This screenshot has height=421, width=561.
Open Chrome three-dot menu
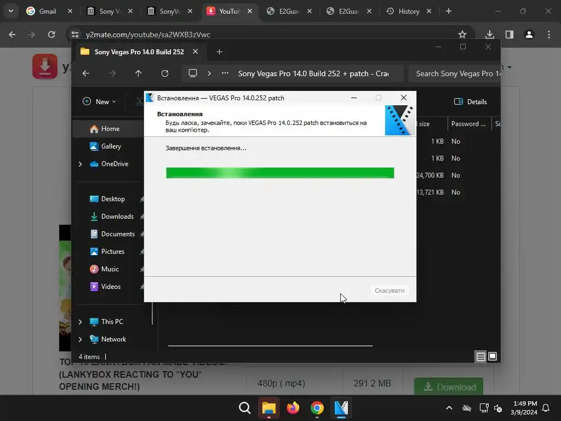[x=549, y=35]
